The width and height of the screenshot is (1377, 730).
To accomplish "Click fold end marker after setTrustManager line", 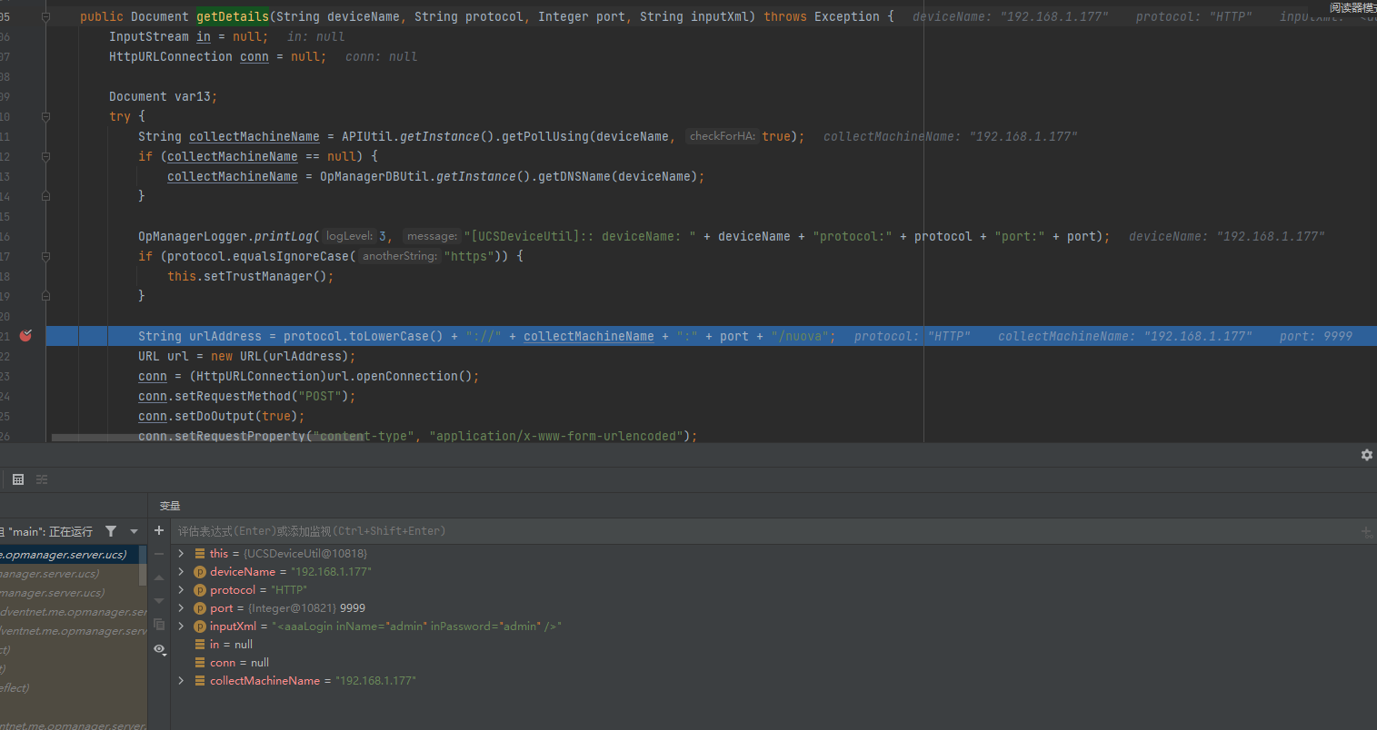I will click(45, 296).
